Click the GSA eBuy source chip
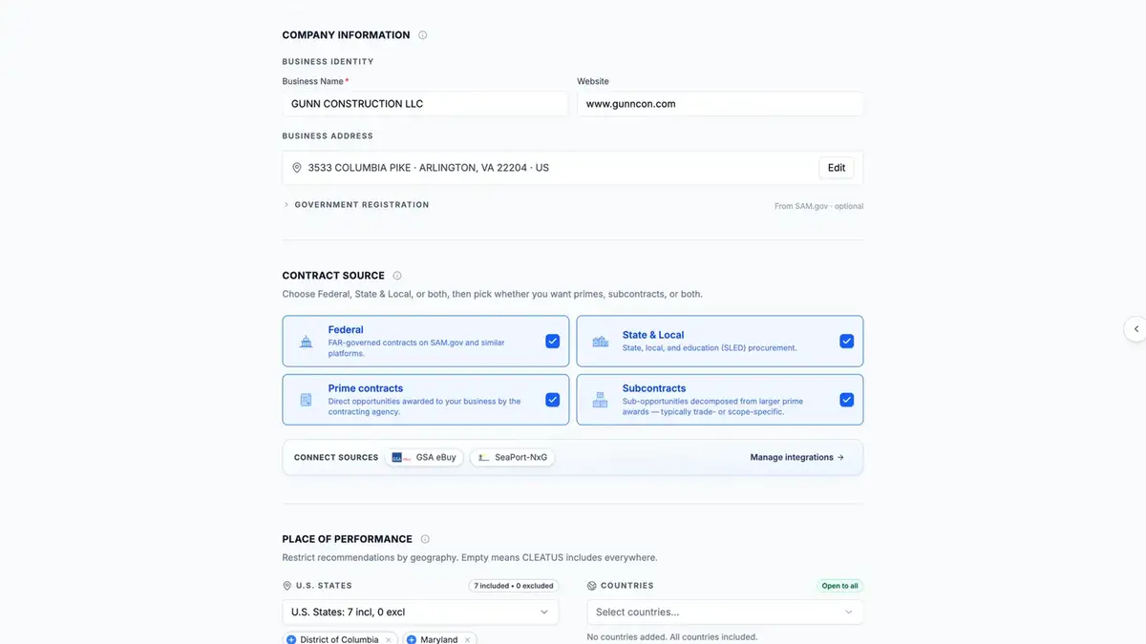 424,458
